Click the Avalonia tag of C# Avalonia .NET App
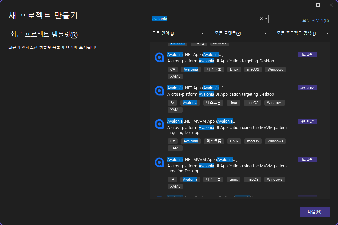Screen dimensions: 338x225 [x=191, y=69]
